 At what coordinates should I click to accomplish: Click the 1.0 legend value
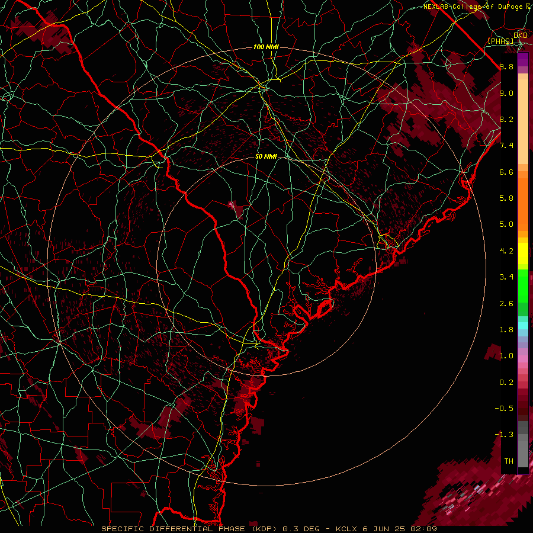pos(506,356)
